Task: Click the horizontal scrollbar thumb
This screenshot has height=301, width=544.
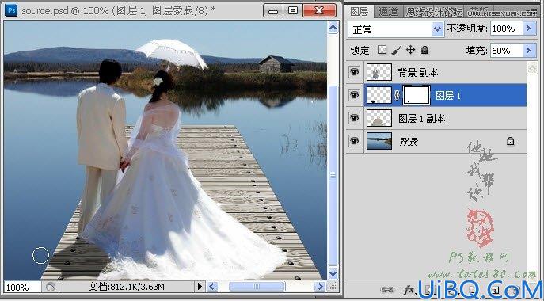Action: tap(257, 287)
